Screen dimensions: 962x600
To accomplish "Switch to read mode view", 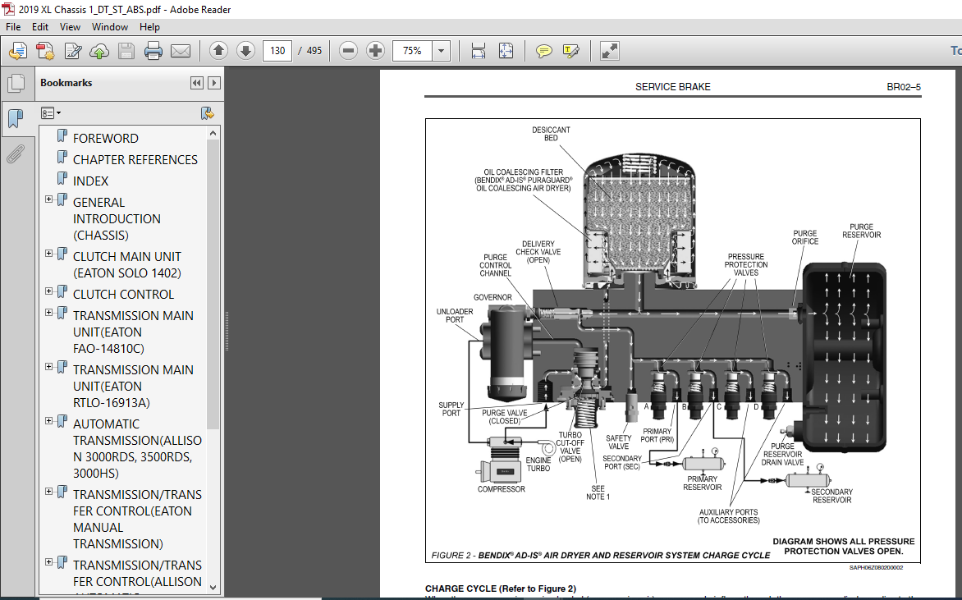I will (609, 51).
